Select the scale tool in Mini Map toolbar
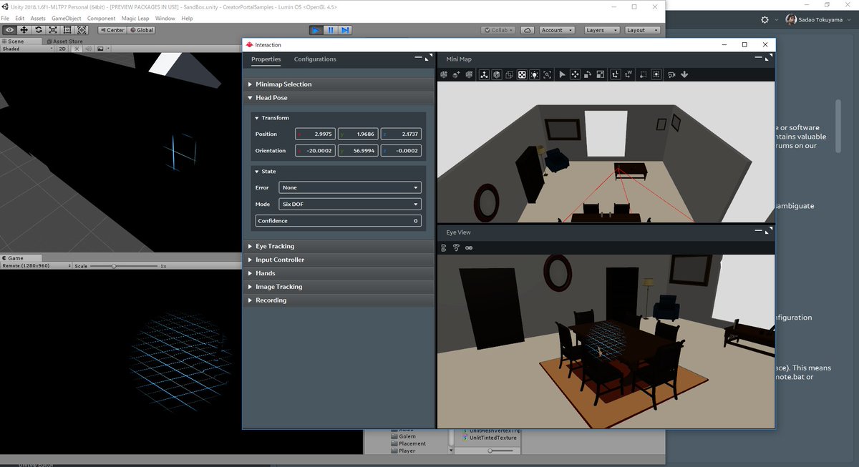The image size is (859, 467). tap(601, 74)
